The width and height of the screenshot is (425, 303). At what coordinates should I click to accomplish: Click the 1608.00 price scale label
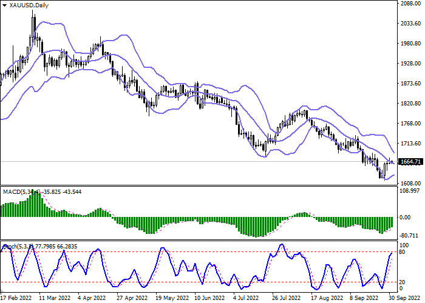point(410,183)
